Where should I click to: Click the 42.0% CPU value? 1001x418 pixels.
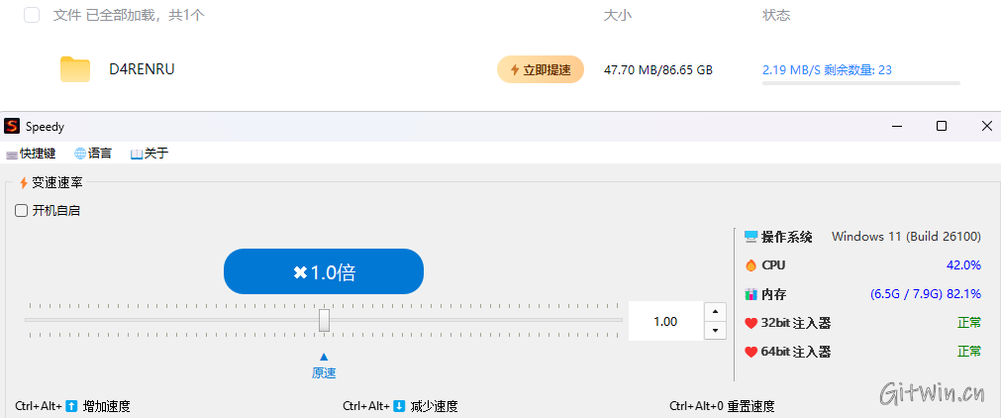963,265
